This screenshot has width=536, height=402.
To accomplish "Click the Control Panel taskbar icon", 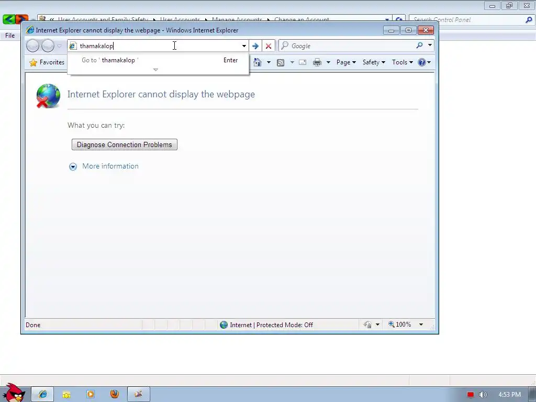I will pos(138,394).
